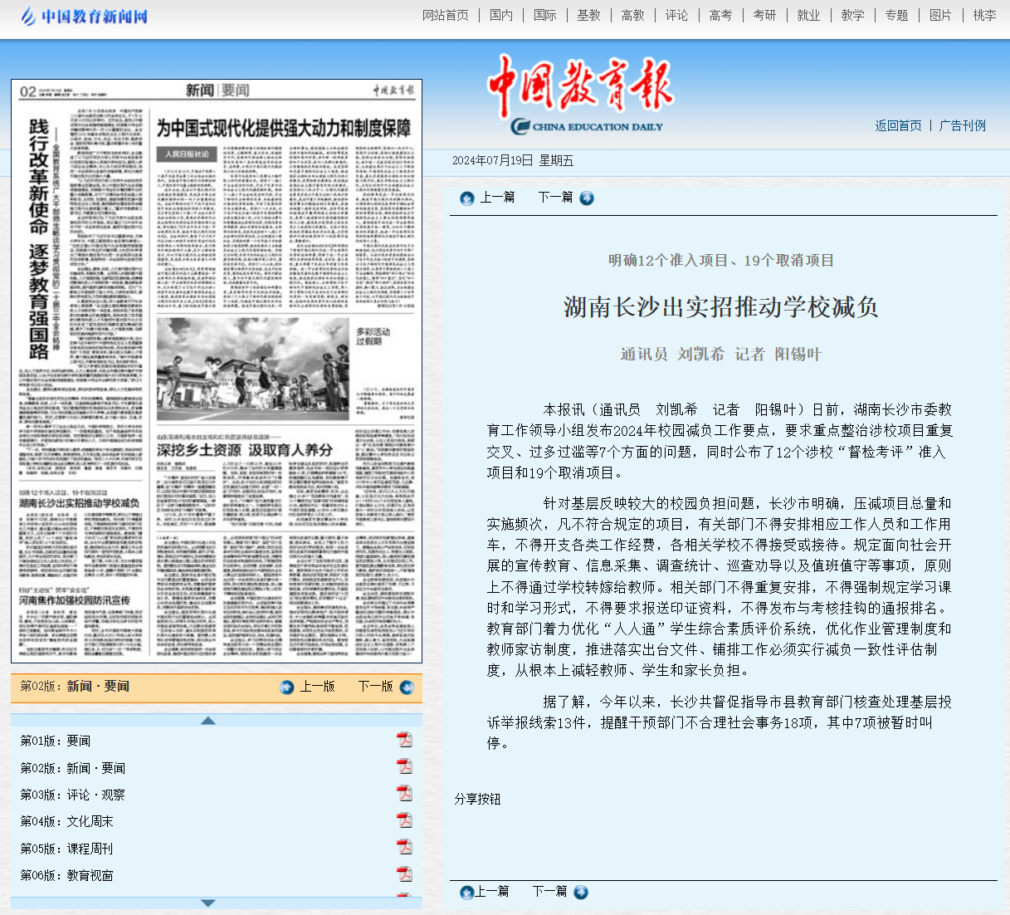
Task: Open the 教学 navigation item
Action: (853, 15)
